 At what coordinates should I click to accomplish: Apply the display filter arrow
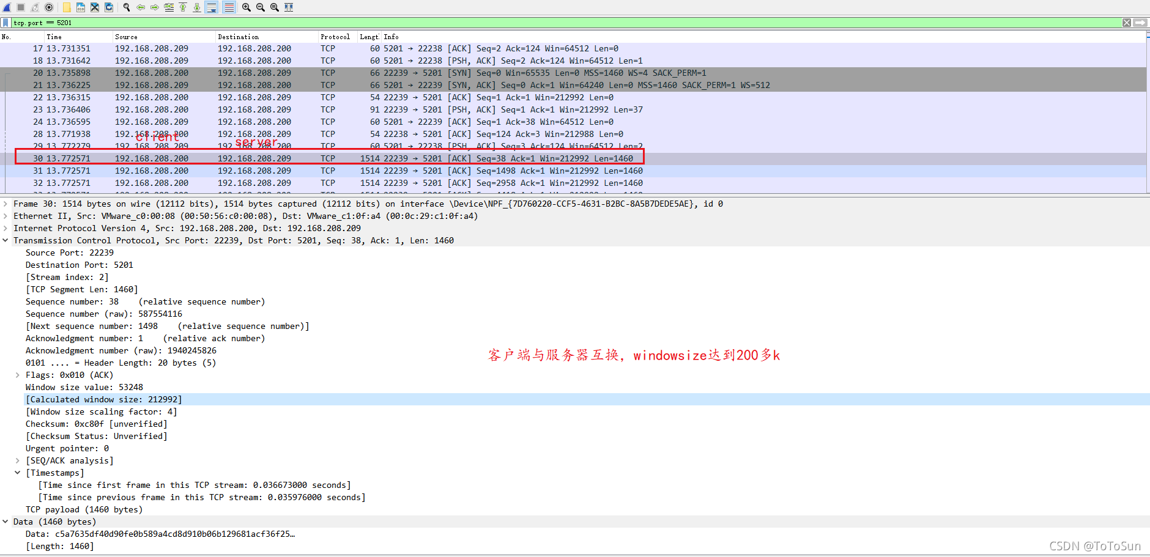coord(1140,23)
